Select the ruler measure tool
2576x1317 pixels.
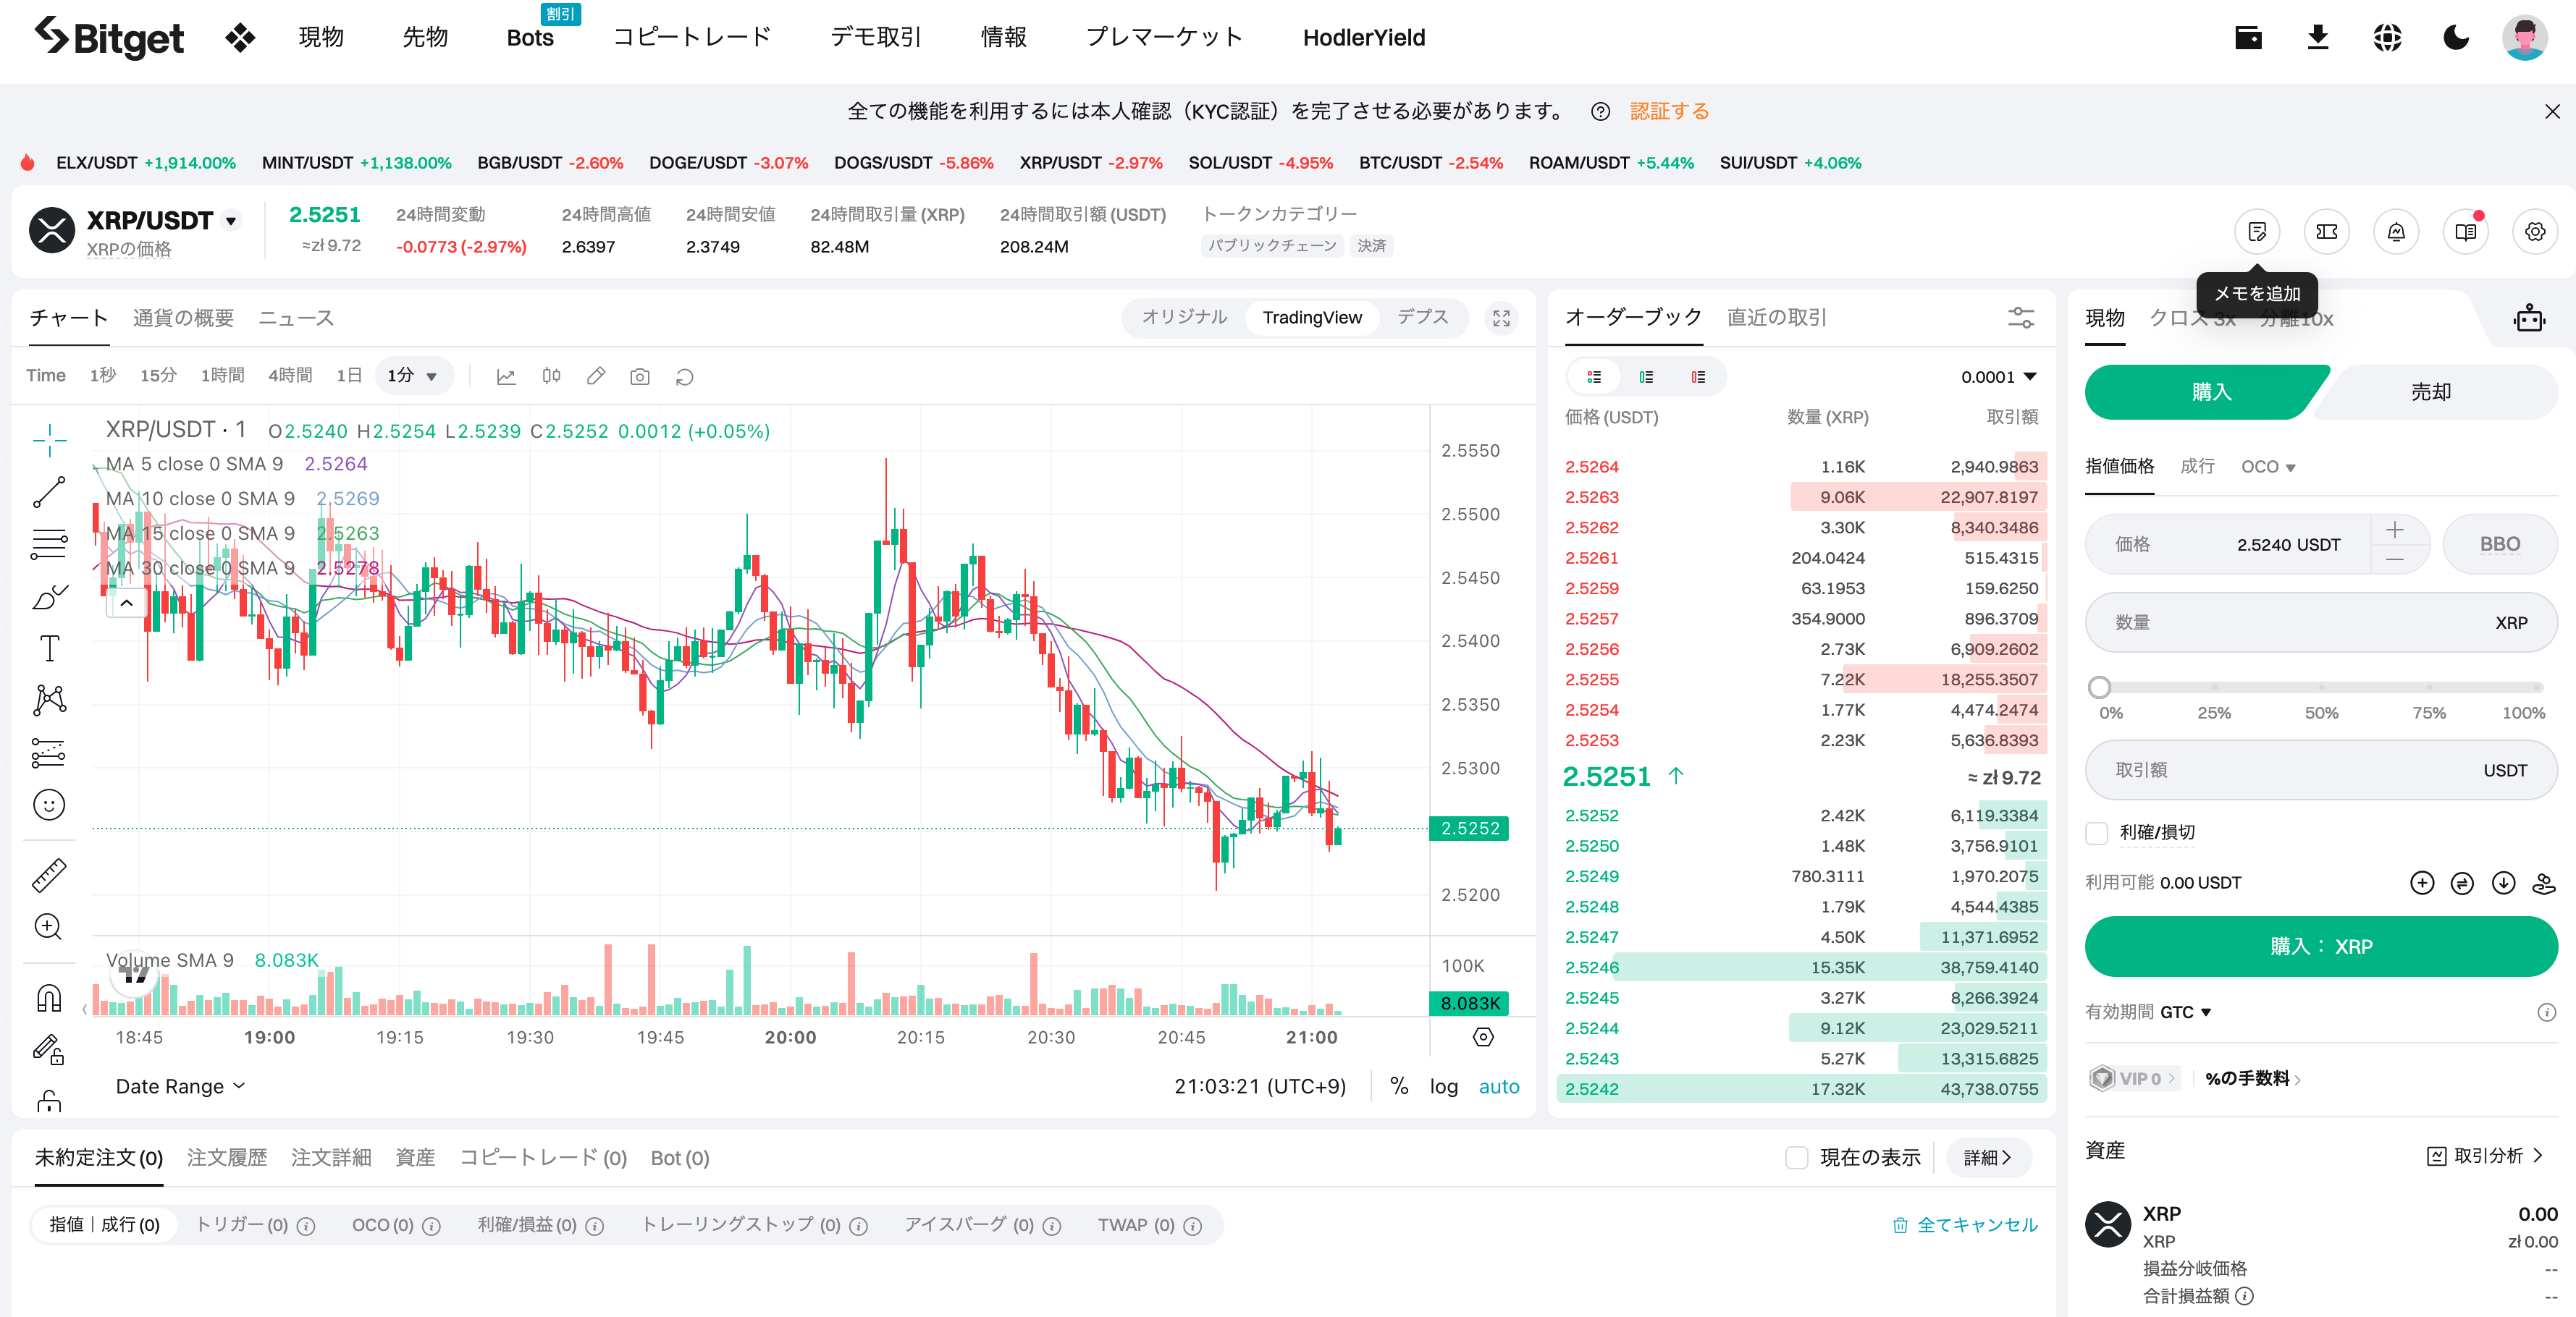[x=49, y=876]
